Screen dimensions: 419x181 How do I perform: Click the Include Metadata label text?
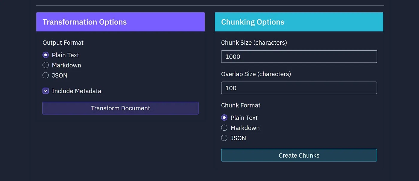[76, 91]
